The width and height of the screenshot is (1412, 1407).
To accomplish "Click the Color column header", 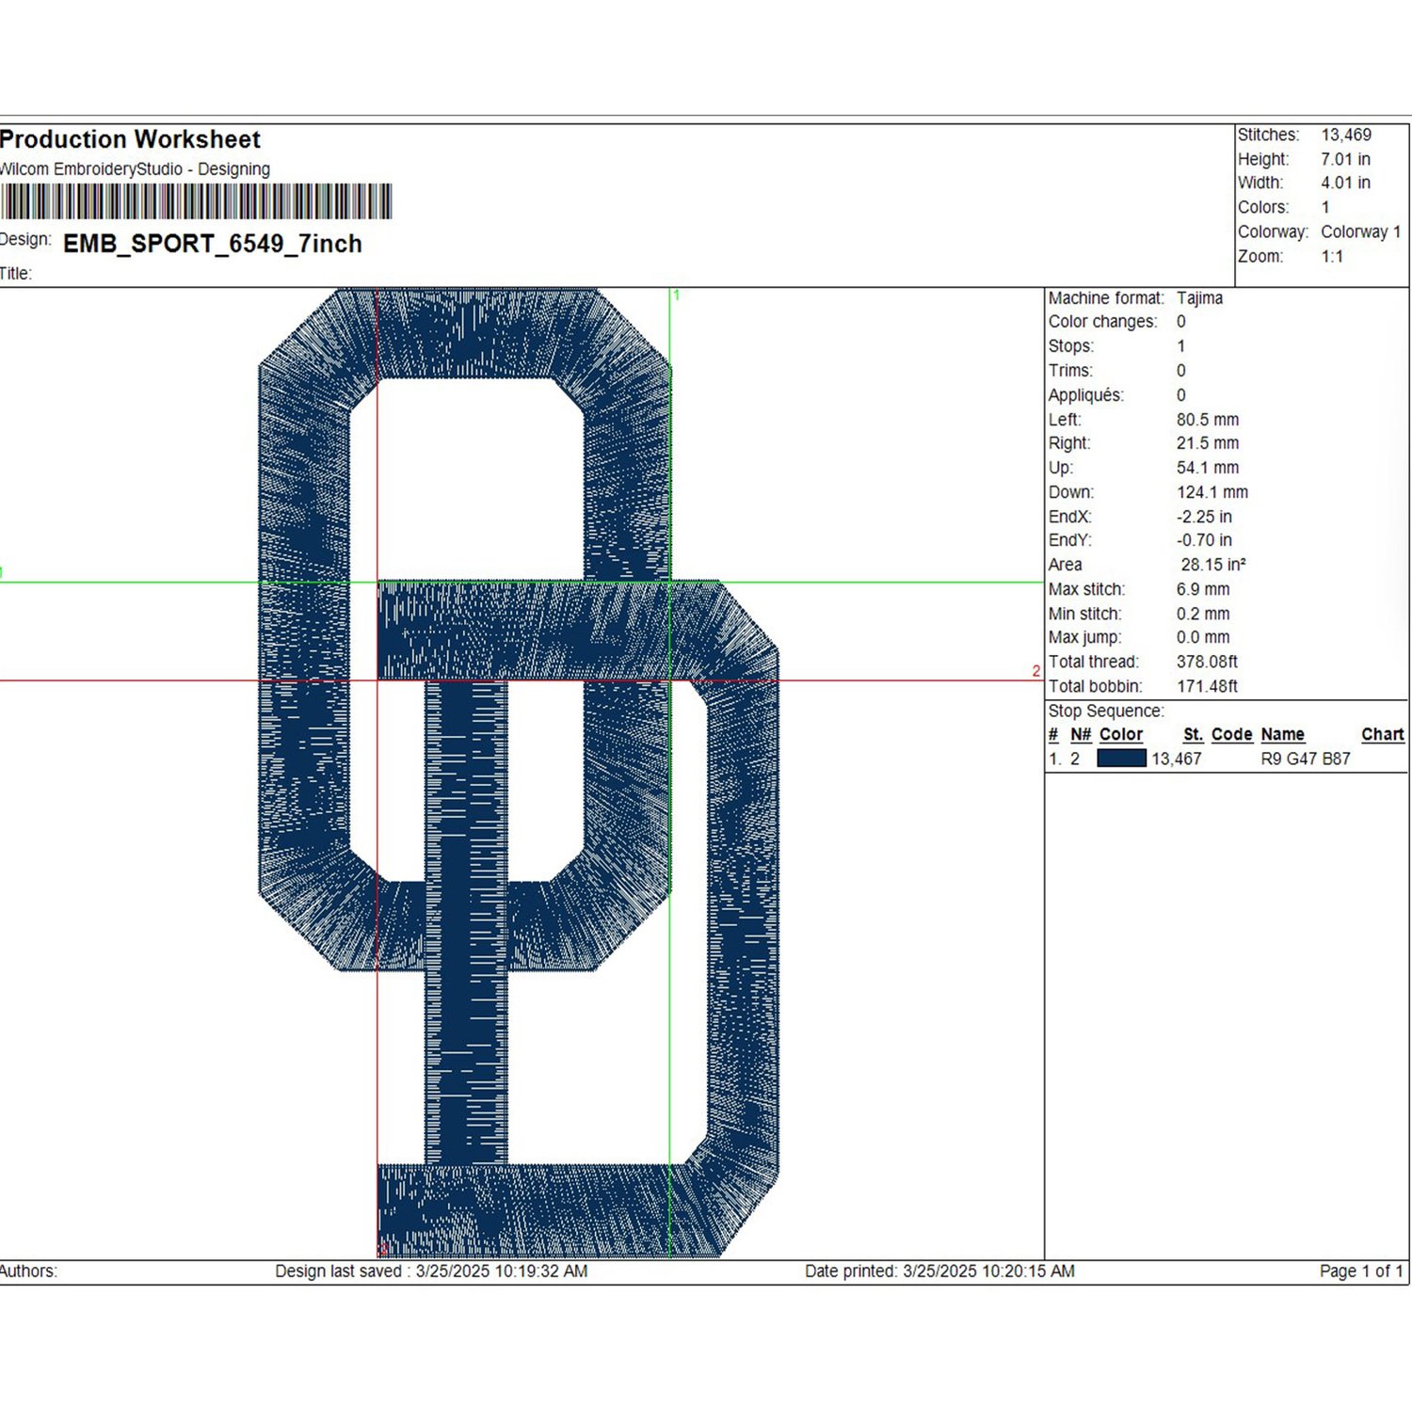I will point(1120,734).
